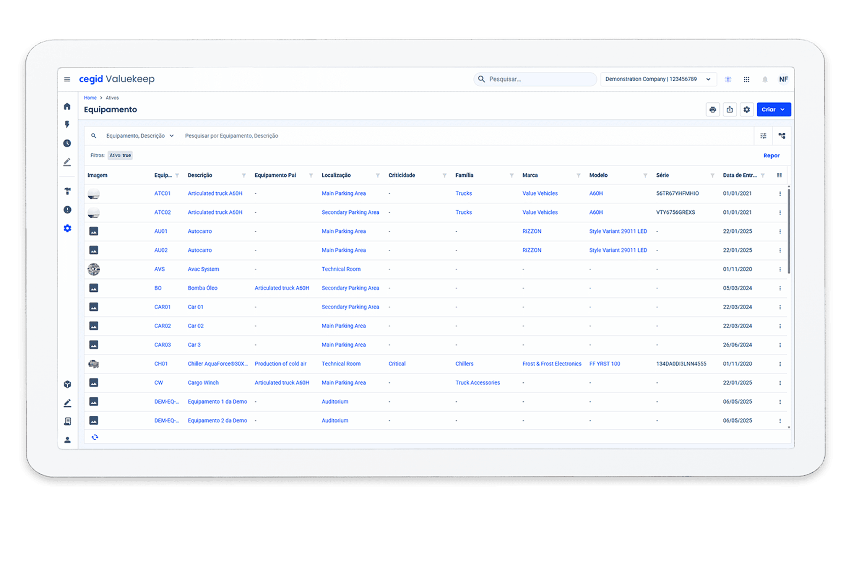Go to the Home breadcrumb
The width and height of the screenshot is (851, 562).
[x=90, y=98]
